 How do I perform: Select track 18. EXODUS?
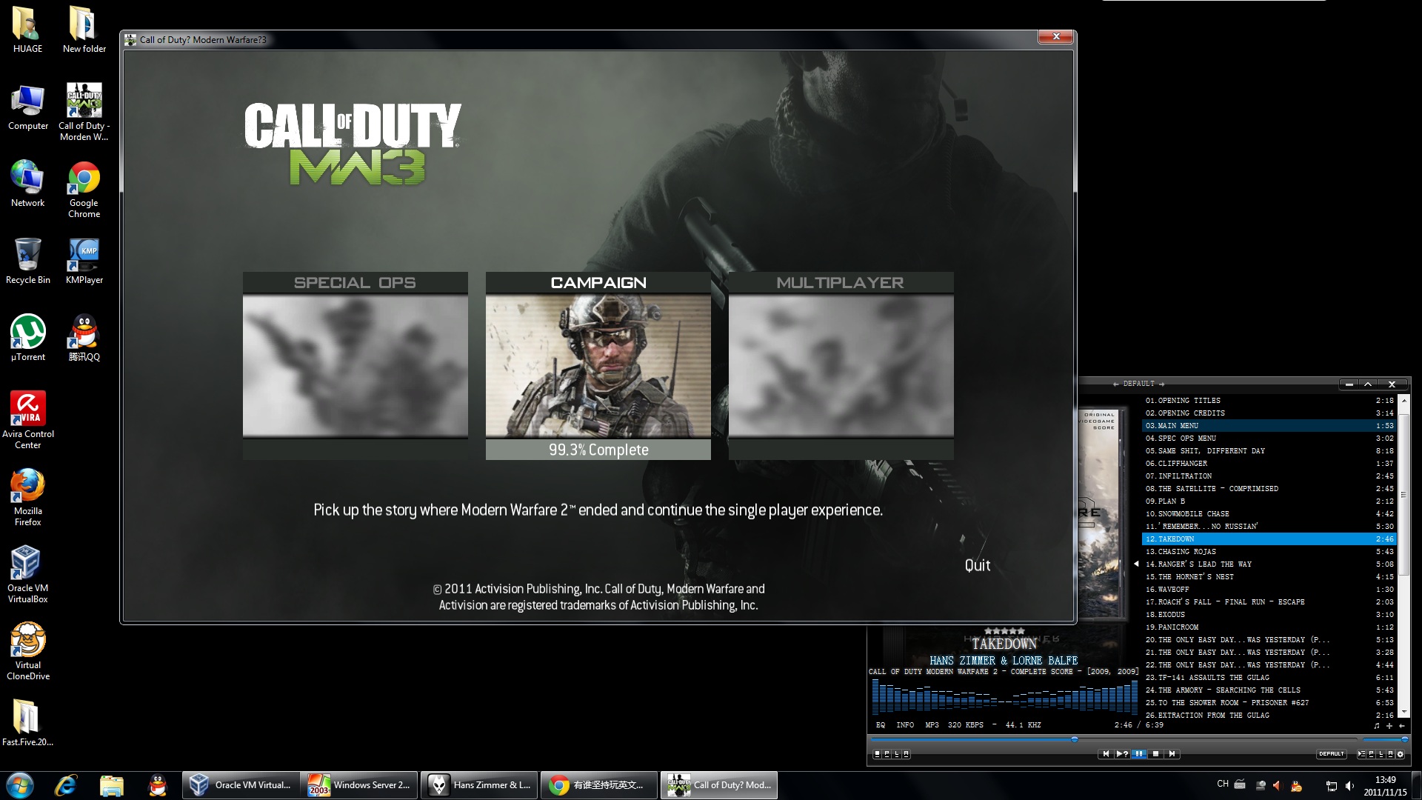1269,614
